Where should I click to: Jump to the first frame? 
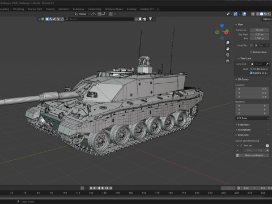[x=91, y=188]
